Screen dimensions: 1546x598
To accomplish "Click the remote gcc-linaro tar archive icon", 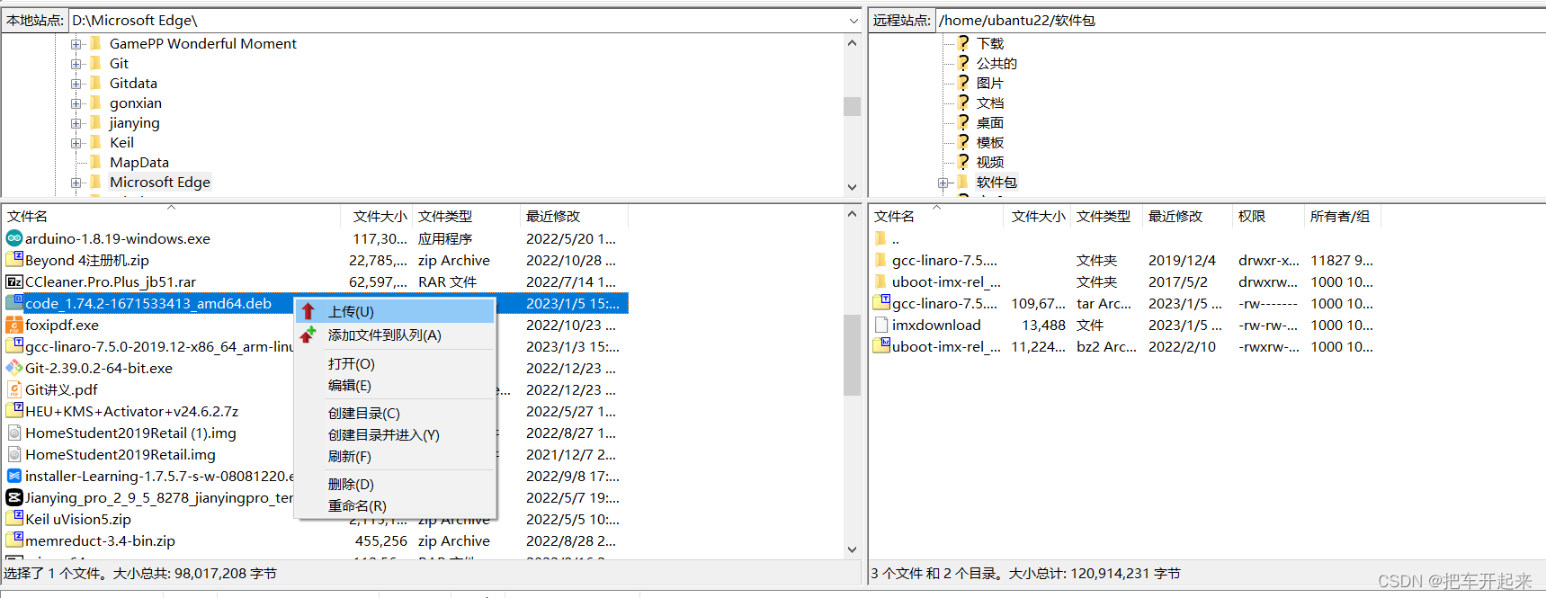I will pyautogui.click(x=881, y=303).
